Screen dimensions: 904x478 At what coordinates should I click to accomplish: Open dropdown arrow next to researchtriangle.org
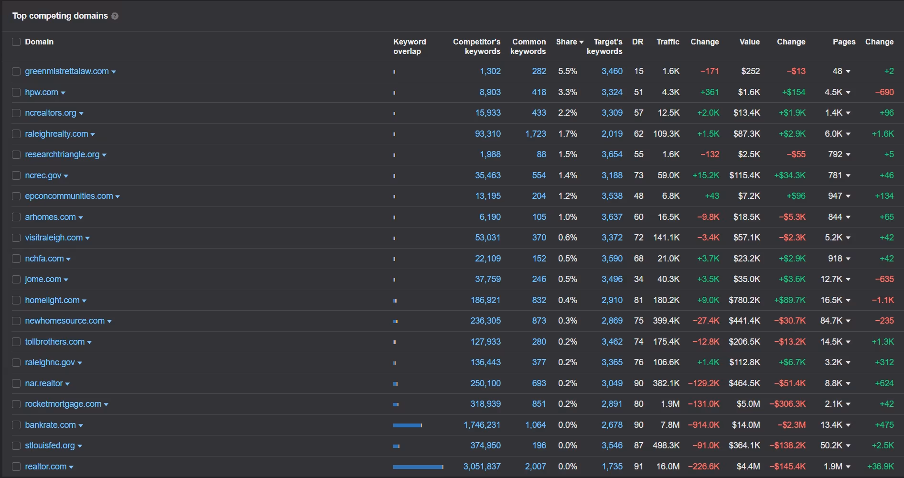tap(104, 155)
